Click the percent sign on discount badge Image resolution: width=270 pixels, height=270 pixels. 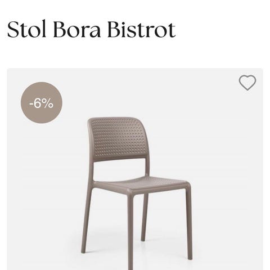(47, 103)
